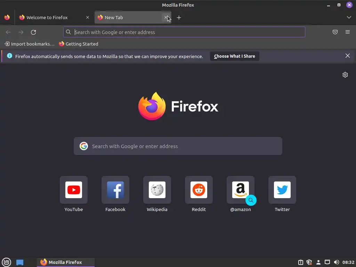The image size is (356, 267).
Task: Expand the list all tabs chevron
Action: point(349,17)
